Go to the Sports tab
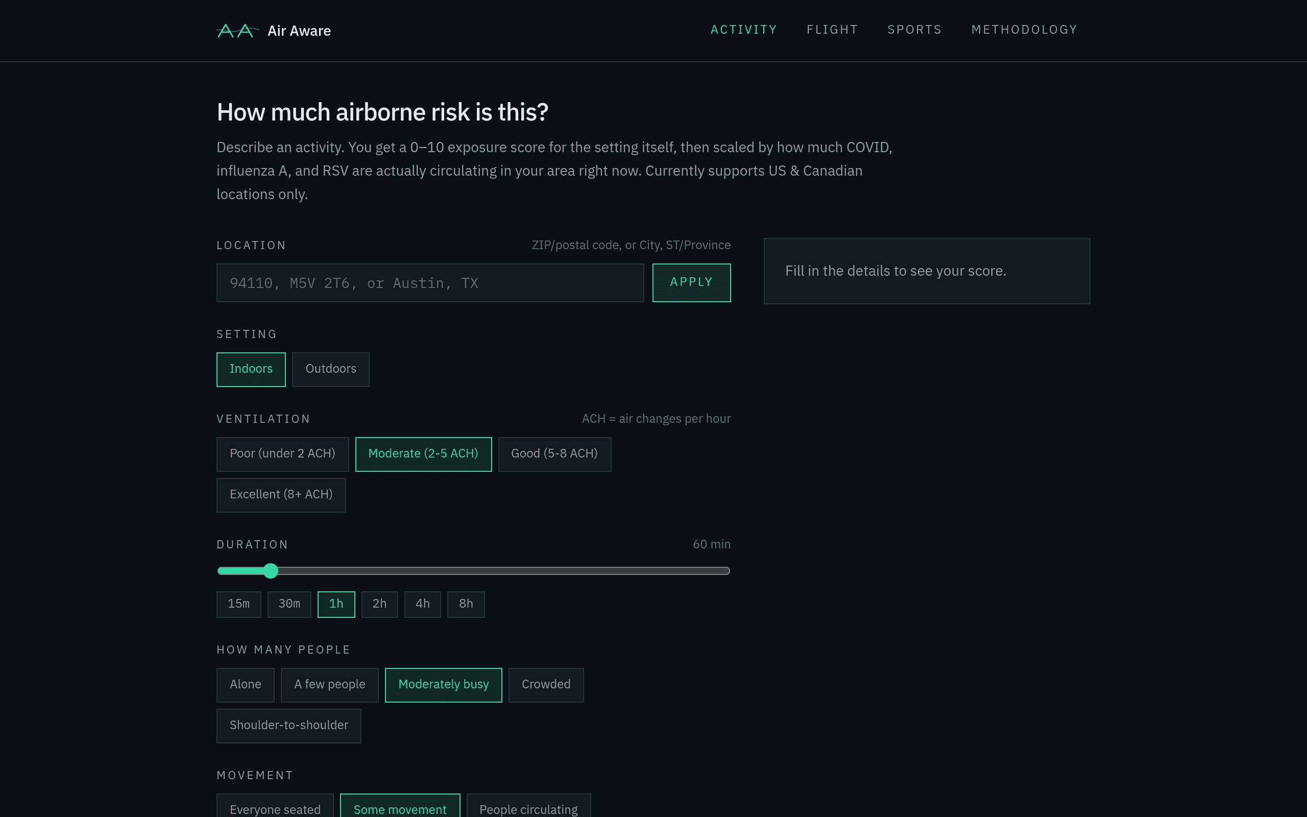Image resolution: width=1307 pixels, height=817 pixels. [914, 30]
